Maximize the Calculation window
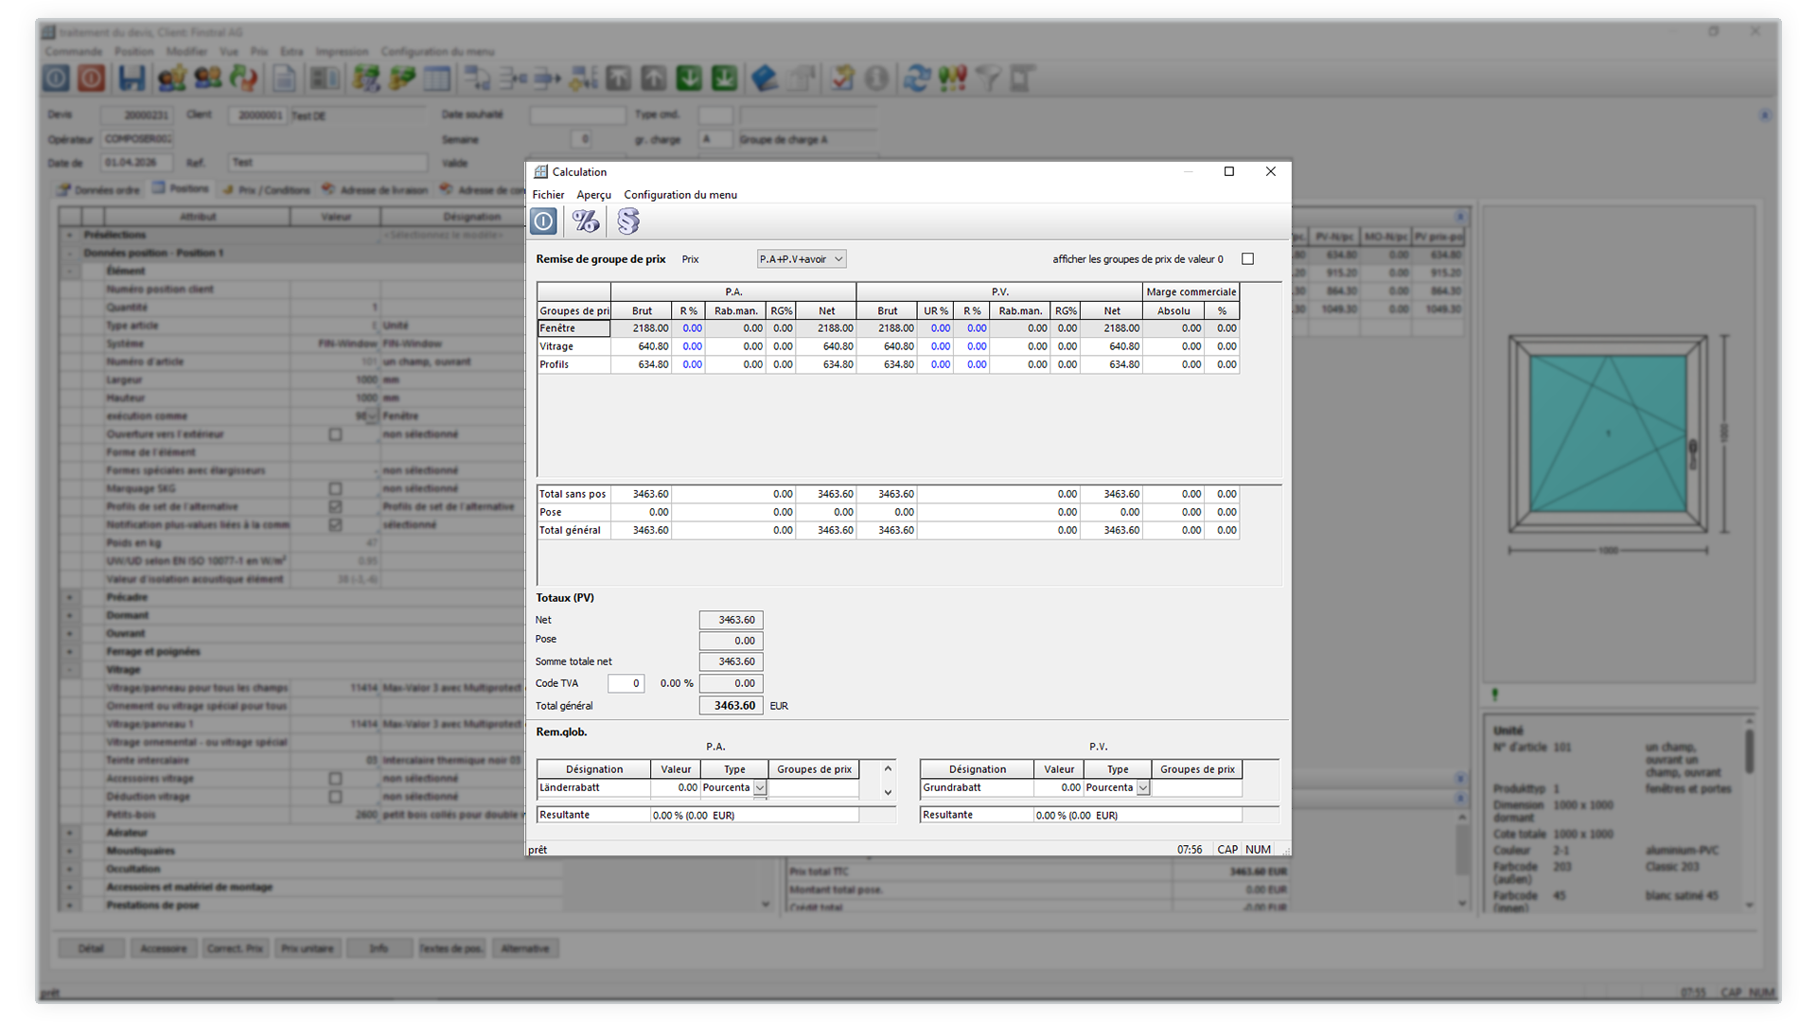Image resolution: width=1817 pixels, height=1022 pixels. coord(1229,172)
